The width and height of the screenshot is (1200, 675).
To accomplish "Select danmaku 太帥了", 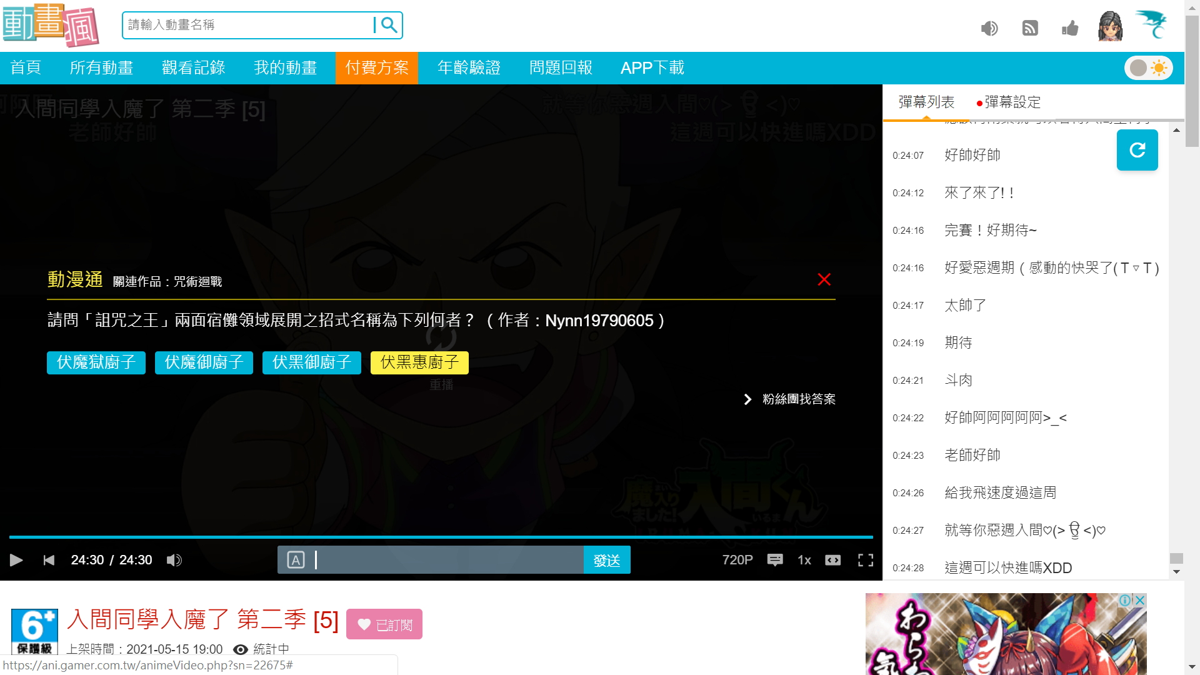I will coord(965,305).
